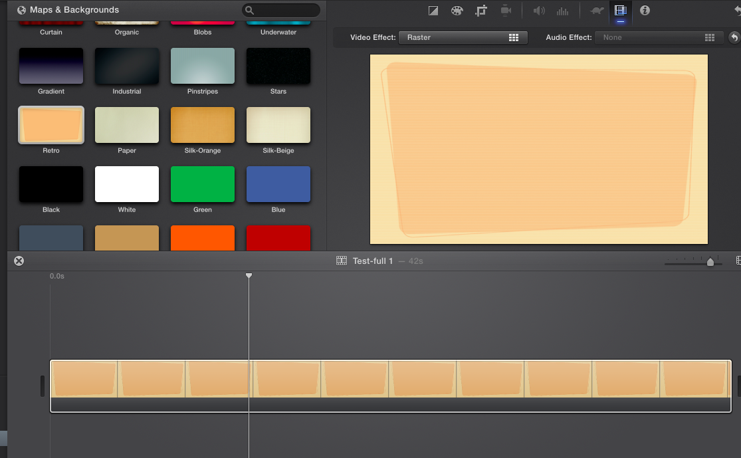741x458 pixels.
Task: Open the Video Effect Raster dropdown
Action: [x=463, y=38]
